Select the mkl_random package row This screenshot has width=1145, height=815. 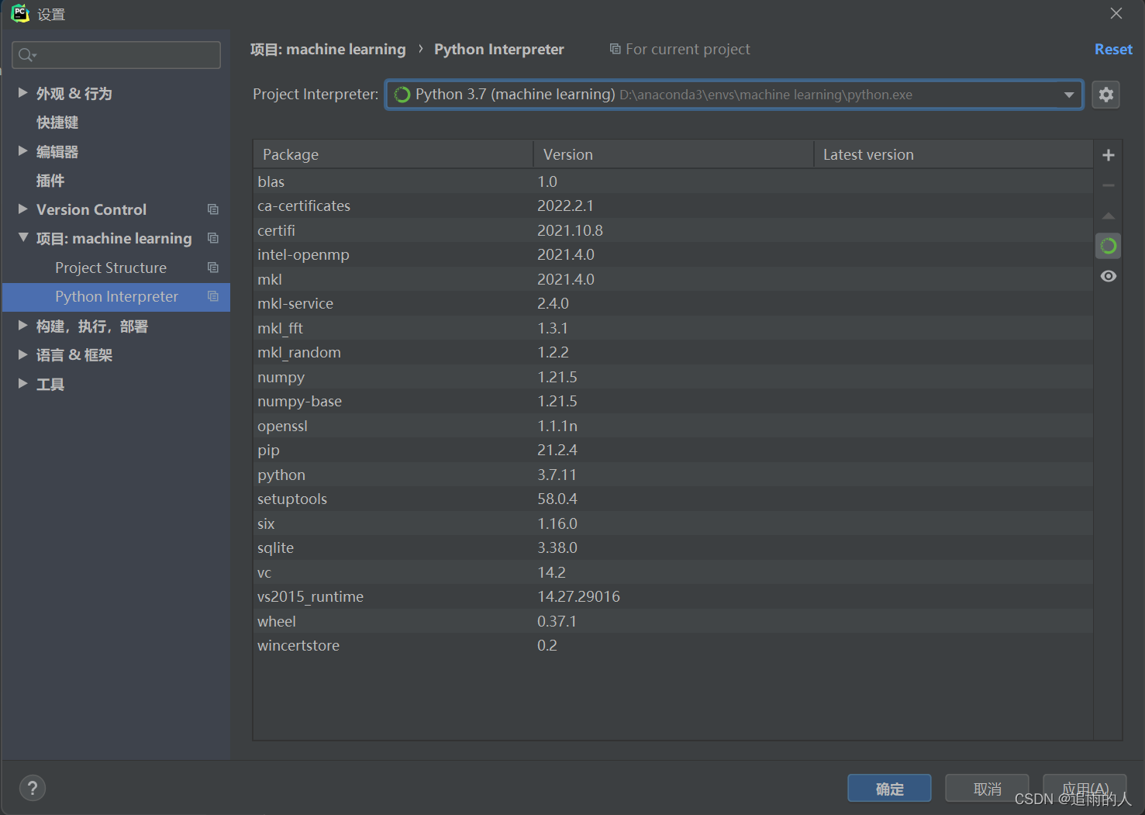coord(673,352)
